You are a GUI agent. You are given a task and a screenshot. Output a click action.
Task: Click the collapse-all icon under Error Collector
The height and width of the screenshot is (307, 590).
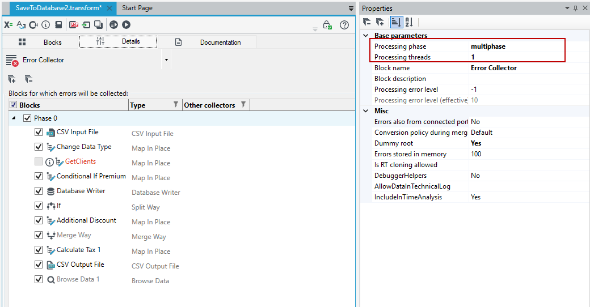28,79
